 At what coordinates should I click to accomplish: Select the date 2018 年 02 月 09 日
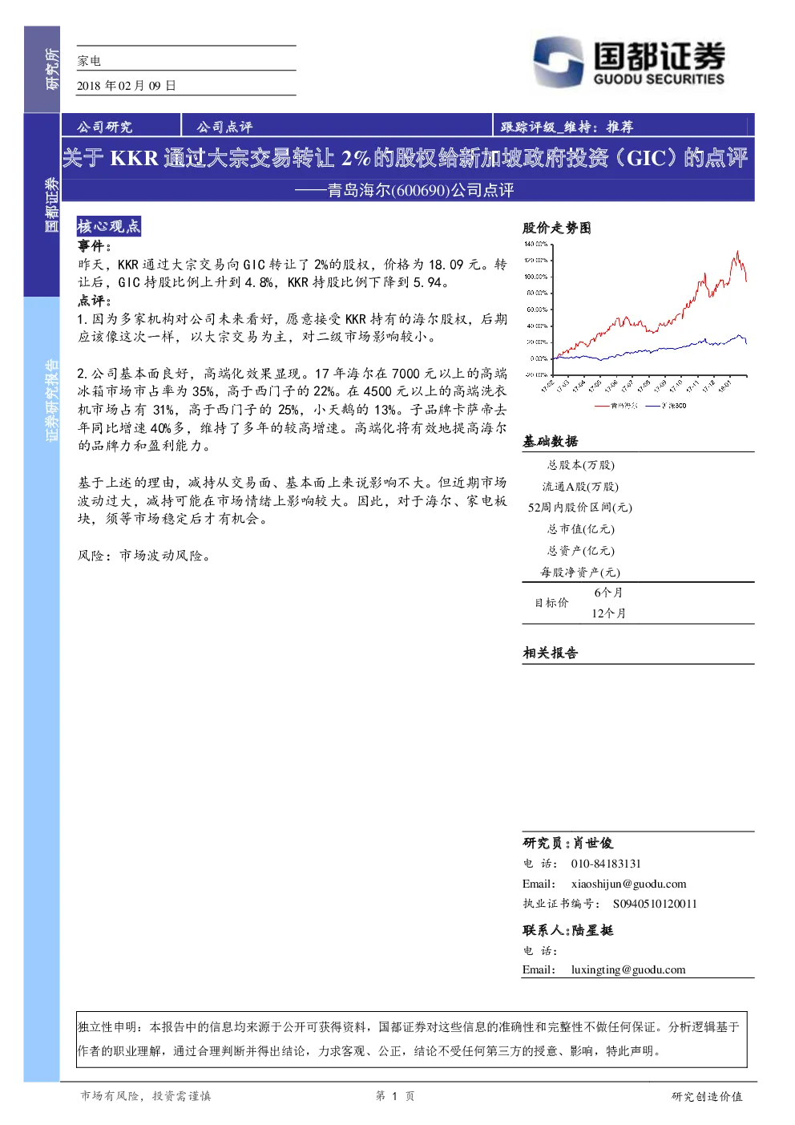(x=127, y=85)
